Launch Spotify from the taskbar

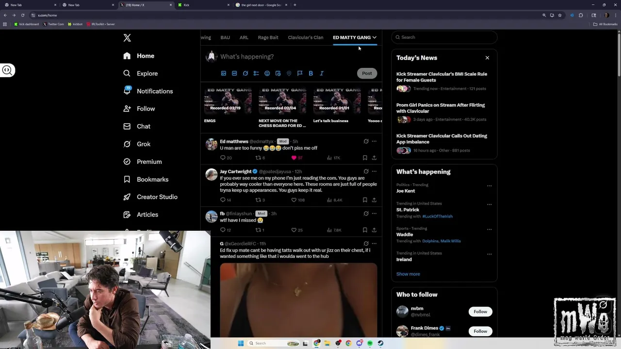click(370, 343)
